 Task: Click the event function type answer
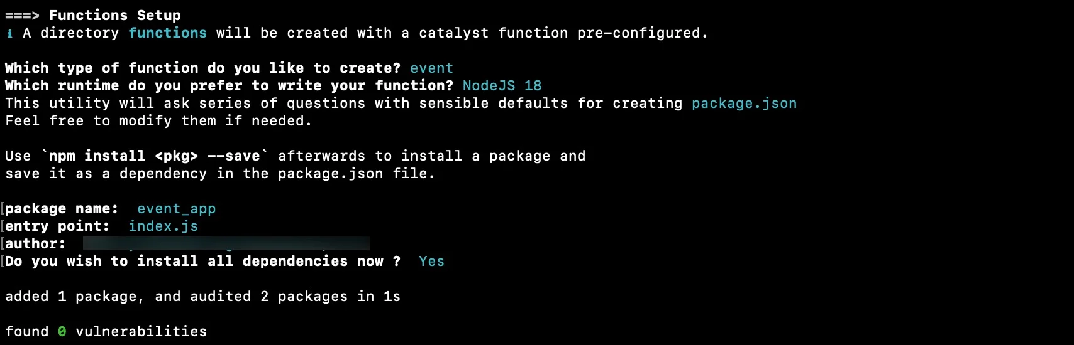click(x=431, y=68)
